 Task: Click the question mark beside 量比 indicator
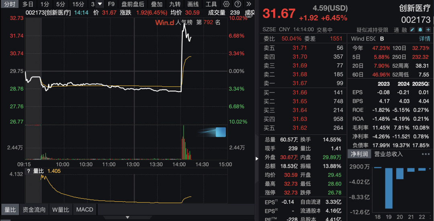click(x=29, y=171)
